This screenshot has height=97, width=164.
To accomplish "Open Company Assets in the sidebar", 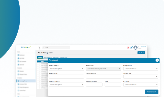I will [26, 81].
